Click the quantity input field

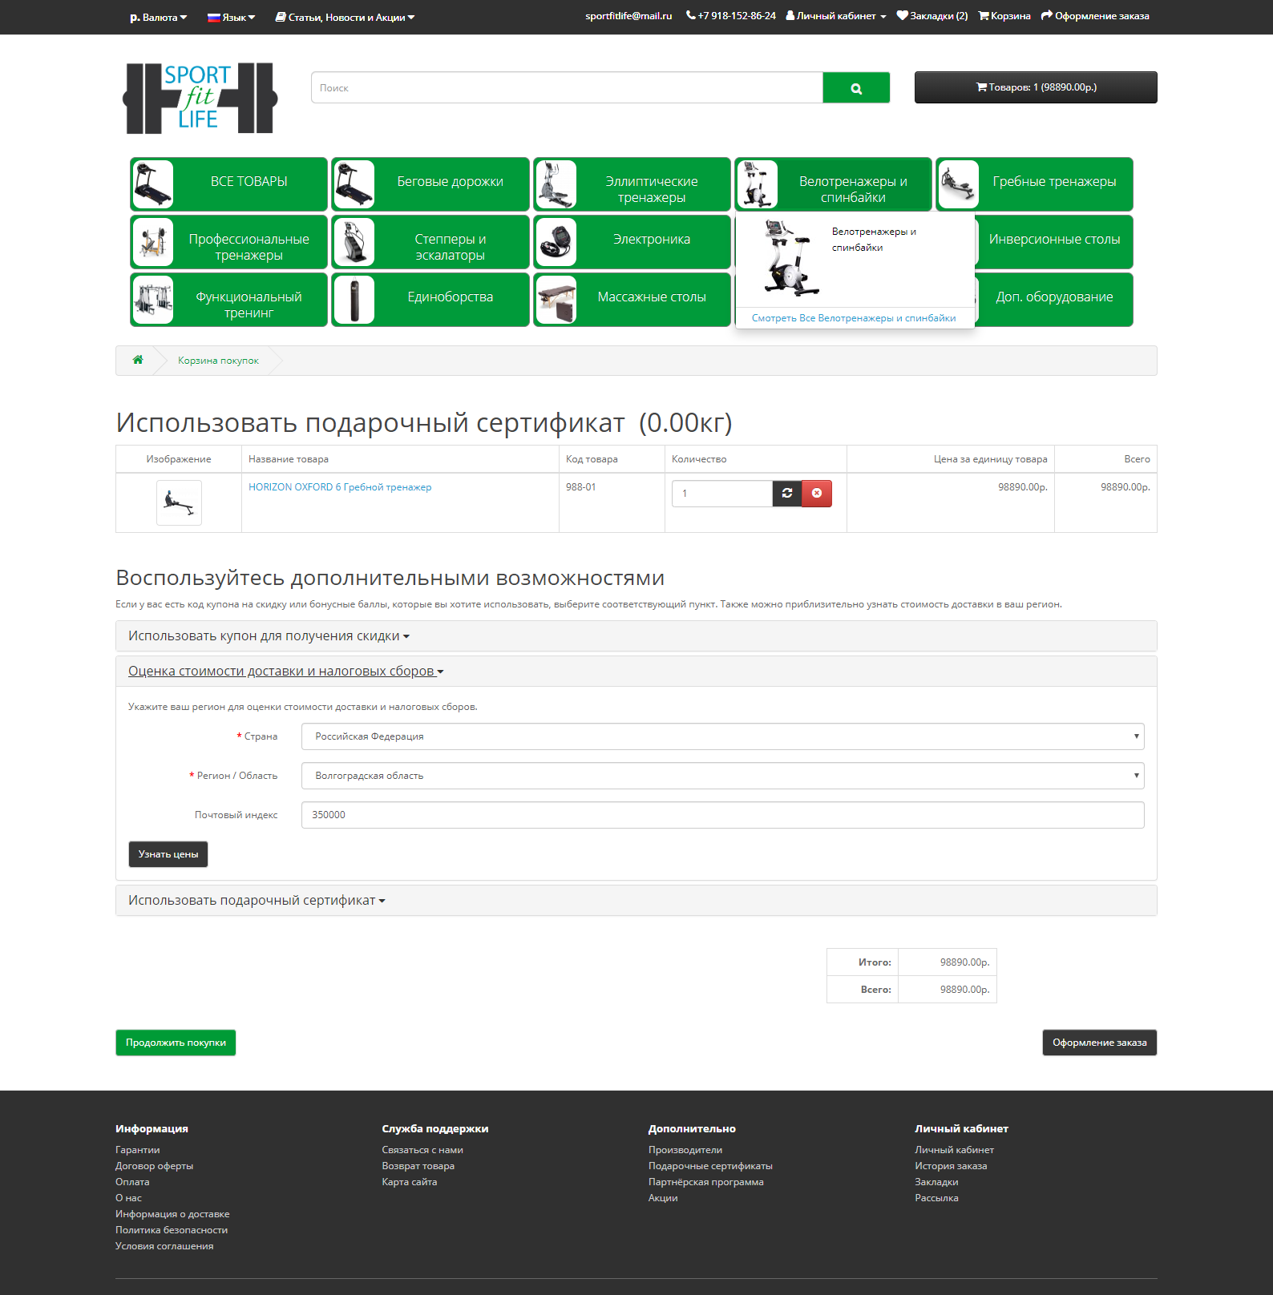click(x=722, y=494)
